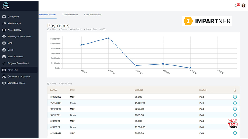Open actions menu for 10/1/2021 payment
This screenshot has width=248, height=139.
coord(235,115)
